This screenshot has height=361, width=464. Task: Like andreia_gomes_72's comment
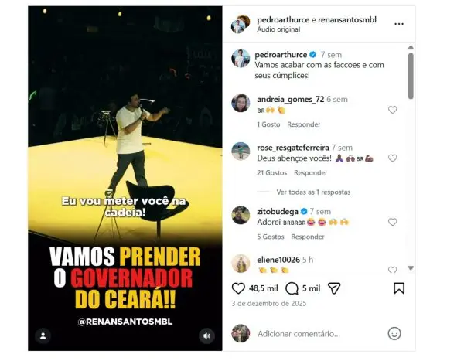(392, 110)
